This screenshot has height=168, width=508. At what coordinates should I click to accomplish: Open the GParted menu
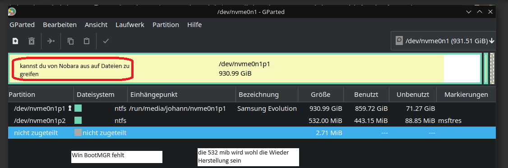coord(22,25)
